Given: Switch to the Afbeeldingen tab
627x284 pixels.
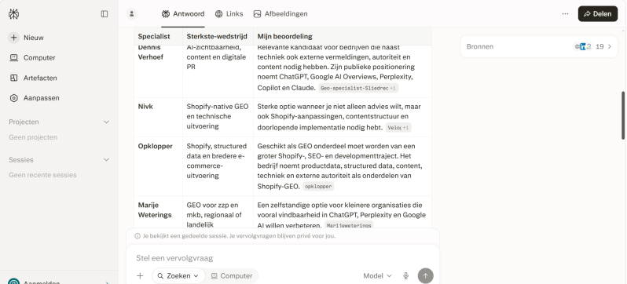Looking at the screenshot, I should [280, 14].
